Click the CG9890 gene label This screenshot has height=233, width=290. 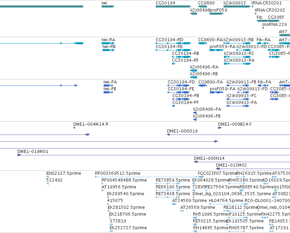tap(206, 3)
